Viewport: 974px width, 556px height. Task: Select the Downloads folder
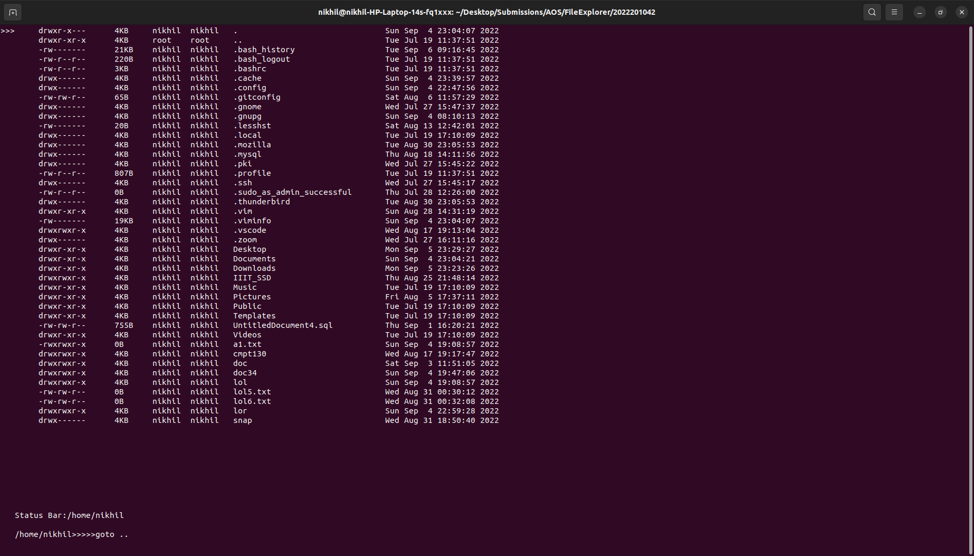(x=254, y=268)
